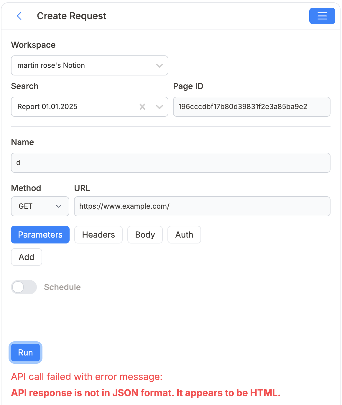Click the Search field chevron arrow
Viewport: 342px width, 405px height.
click(160, 107)
